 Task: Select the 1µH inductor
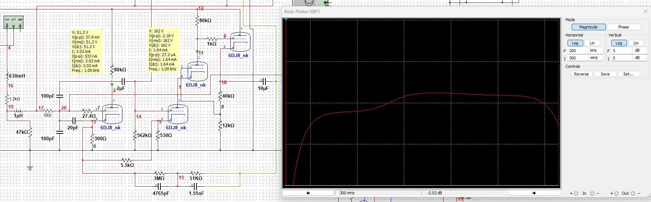[x=18, y=111]
